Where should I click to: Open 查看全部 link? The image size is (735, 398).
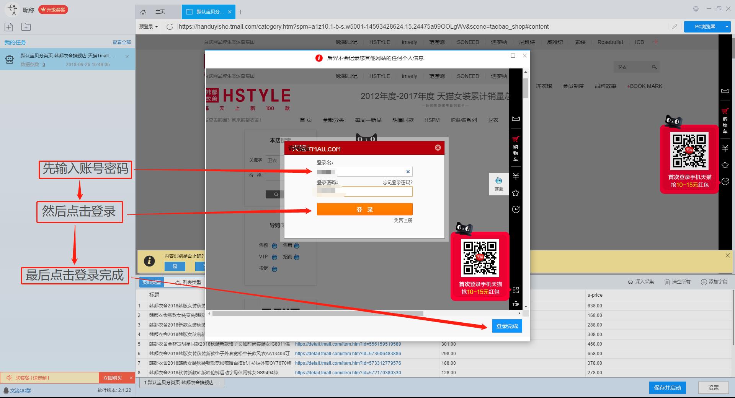click(122, 42)
